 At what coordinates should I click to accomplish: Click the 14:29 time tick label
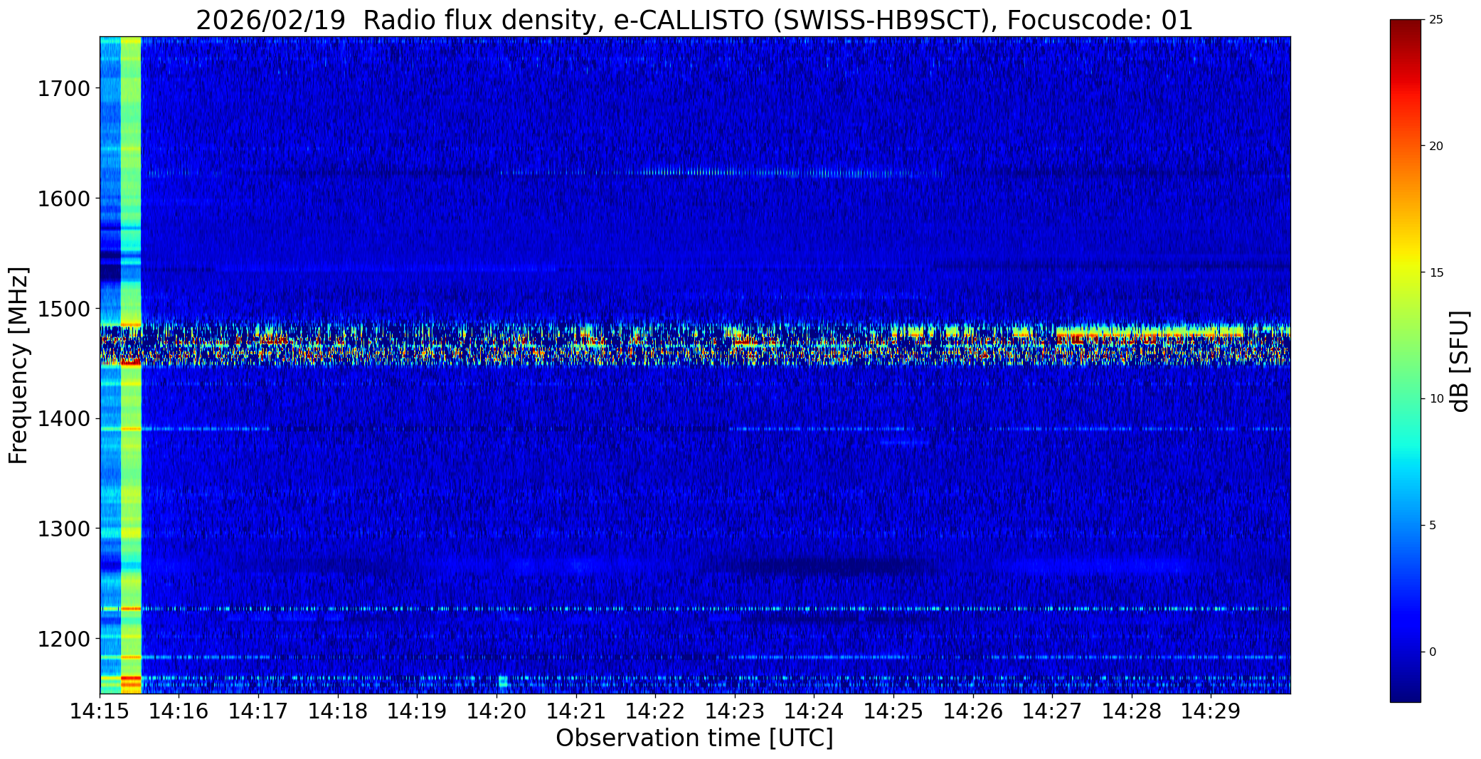click(1211, 711)
